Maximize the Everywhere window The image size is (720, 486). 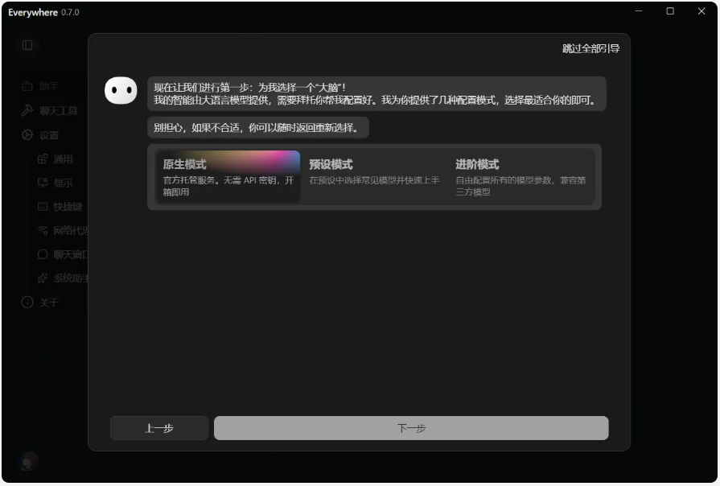point(670,11)
